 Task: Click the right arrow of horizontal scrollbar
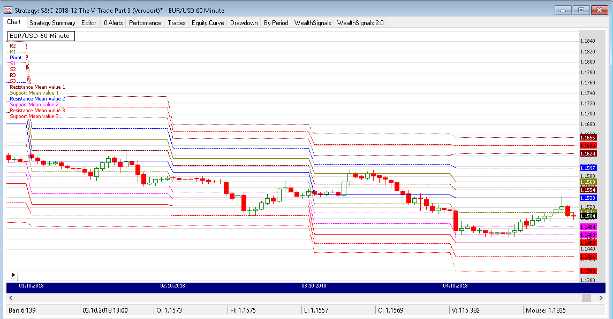point(602,298)
